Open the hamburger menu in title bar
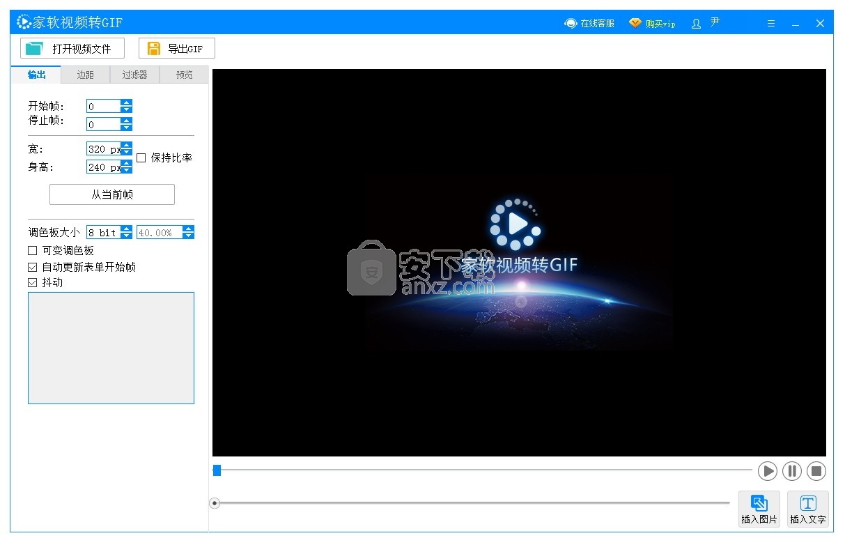This screenshot has width=845, height=538. tap(771, 24)
